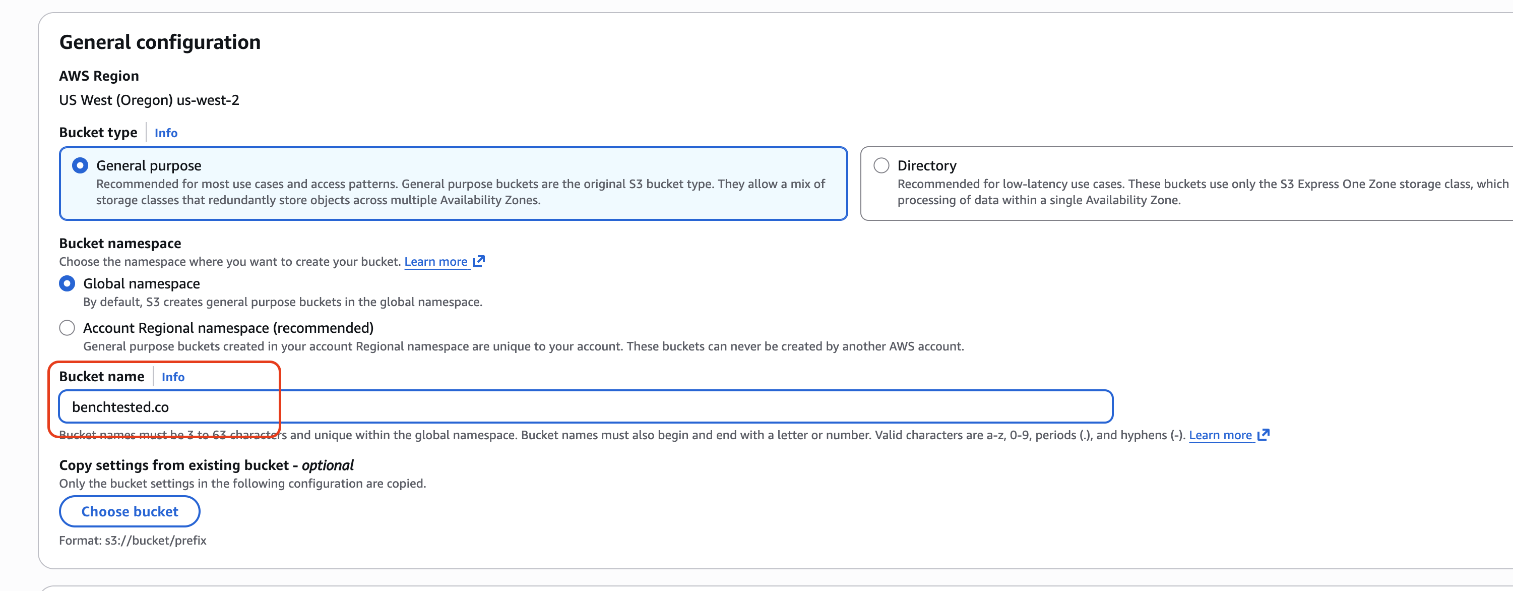Click the 'By default, S3 creates general purpose buckets' description
1513x591 pixels.
coord(283,302)
